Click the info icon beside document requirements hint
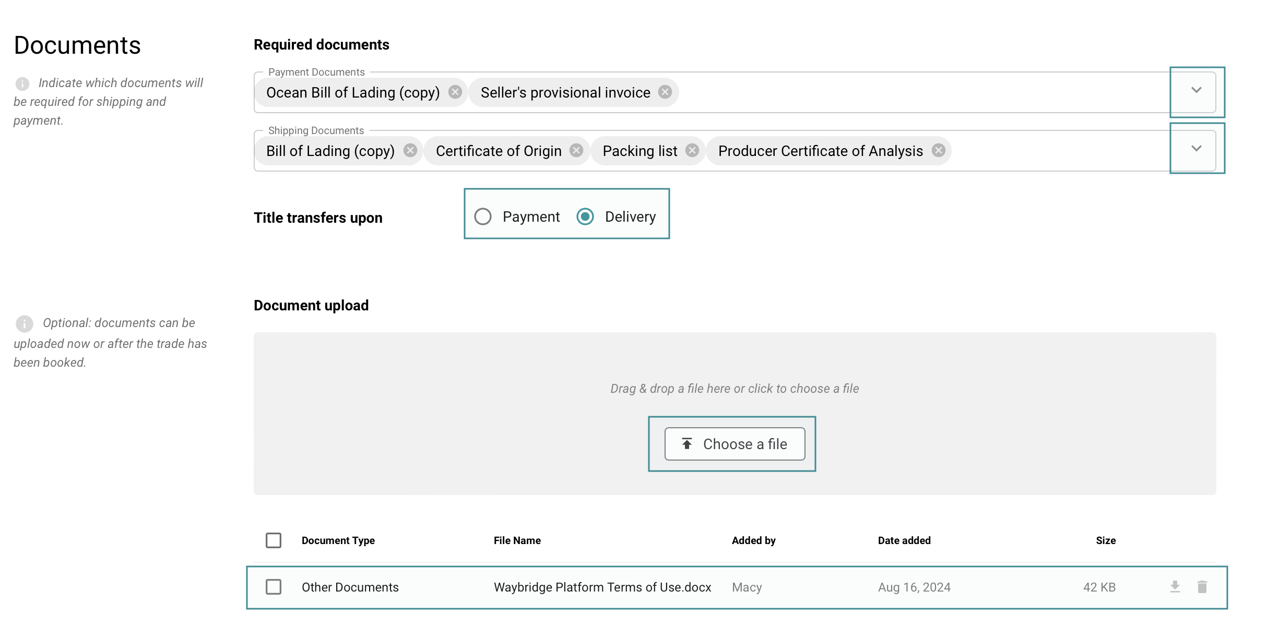 click(x=22, y=83)
